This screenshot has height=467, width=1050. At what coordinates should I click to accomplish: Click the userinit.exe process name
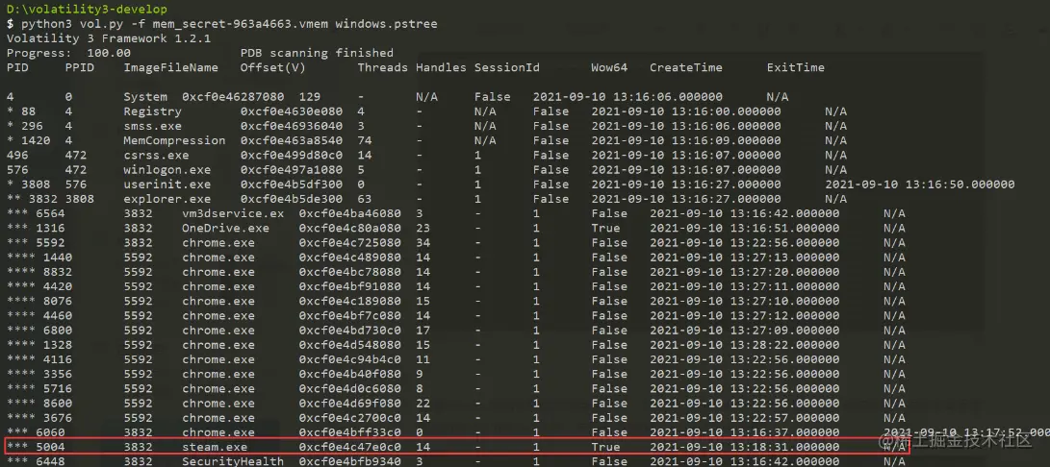click(167, 184)
